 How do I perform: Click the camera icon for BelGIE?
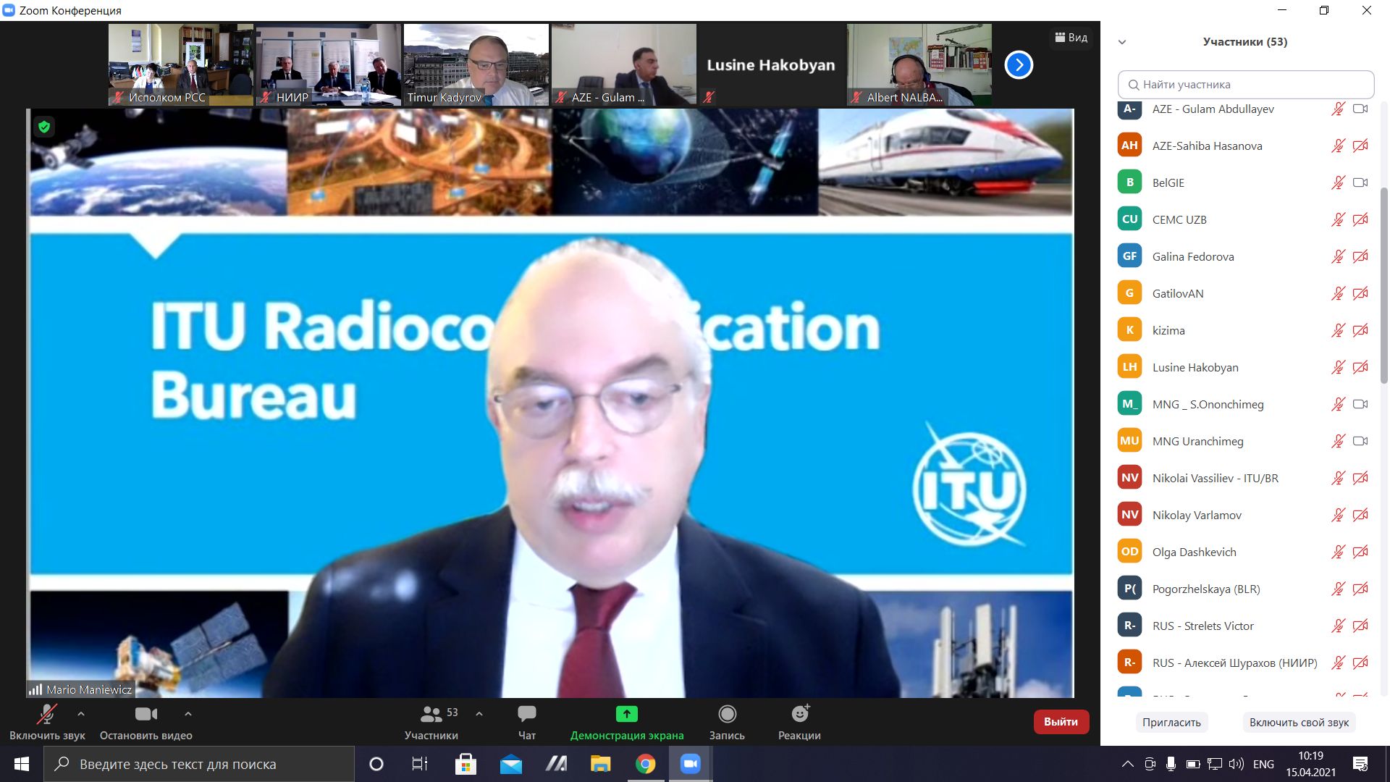tap(1360, 182)
